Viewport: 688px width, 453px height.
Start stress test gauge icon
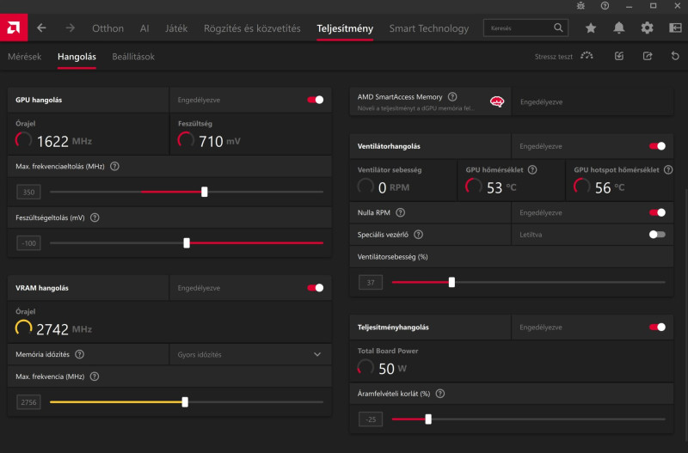587,56
